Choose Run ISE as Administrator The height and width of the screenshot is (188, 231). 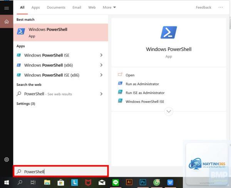(145, 92)
